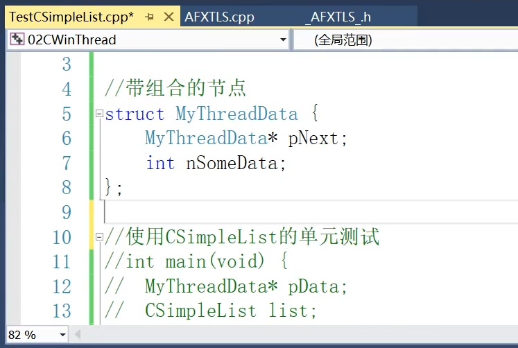
Task: Select the TestCSimpleList.cpp tab
Action: coord(71,17)
